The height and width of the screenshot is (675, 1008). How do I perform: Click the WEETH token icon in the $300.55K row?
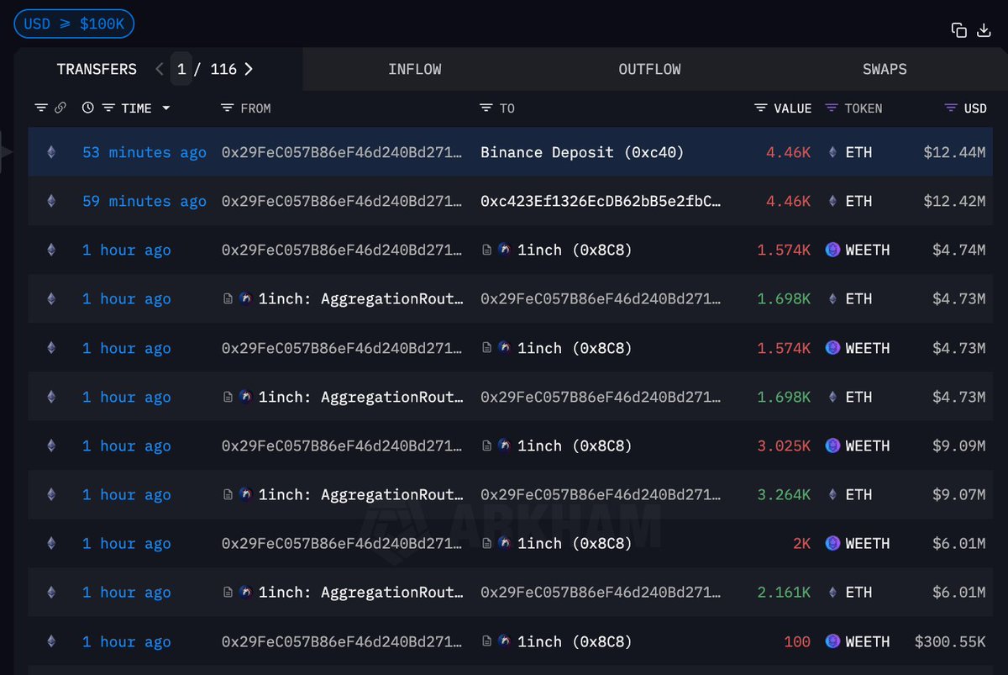pos(832,641)
